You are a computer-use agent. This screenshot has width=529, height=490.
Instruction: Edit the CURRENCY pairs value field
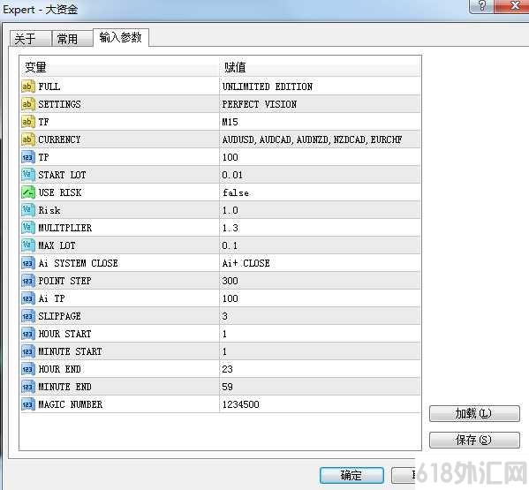pyautogui.click(x=320, y=139)
